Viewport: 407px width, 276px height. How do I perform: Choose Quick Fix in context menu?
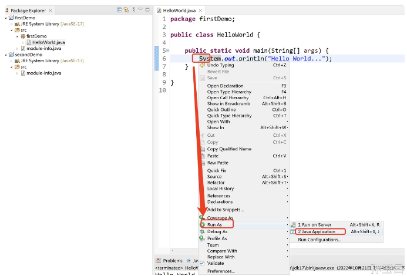click(244, 170)
